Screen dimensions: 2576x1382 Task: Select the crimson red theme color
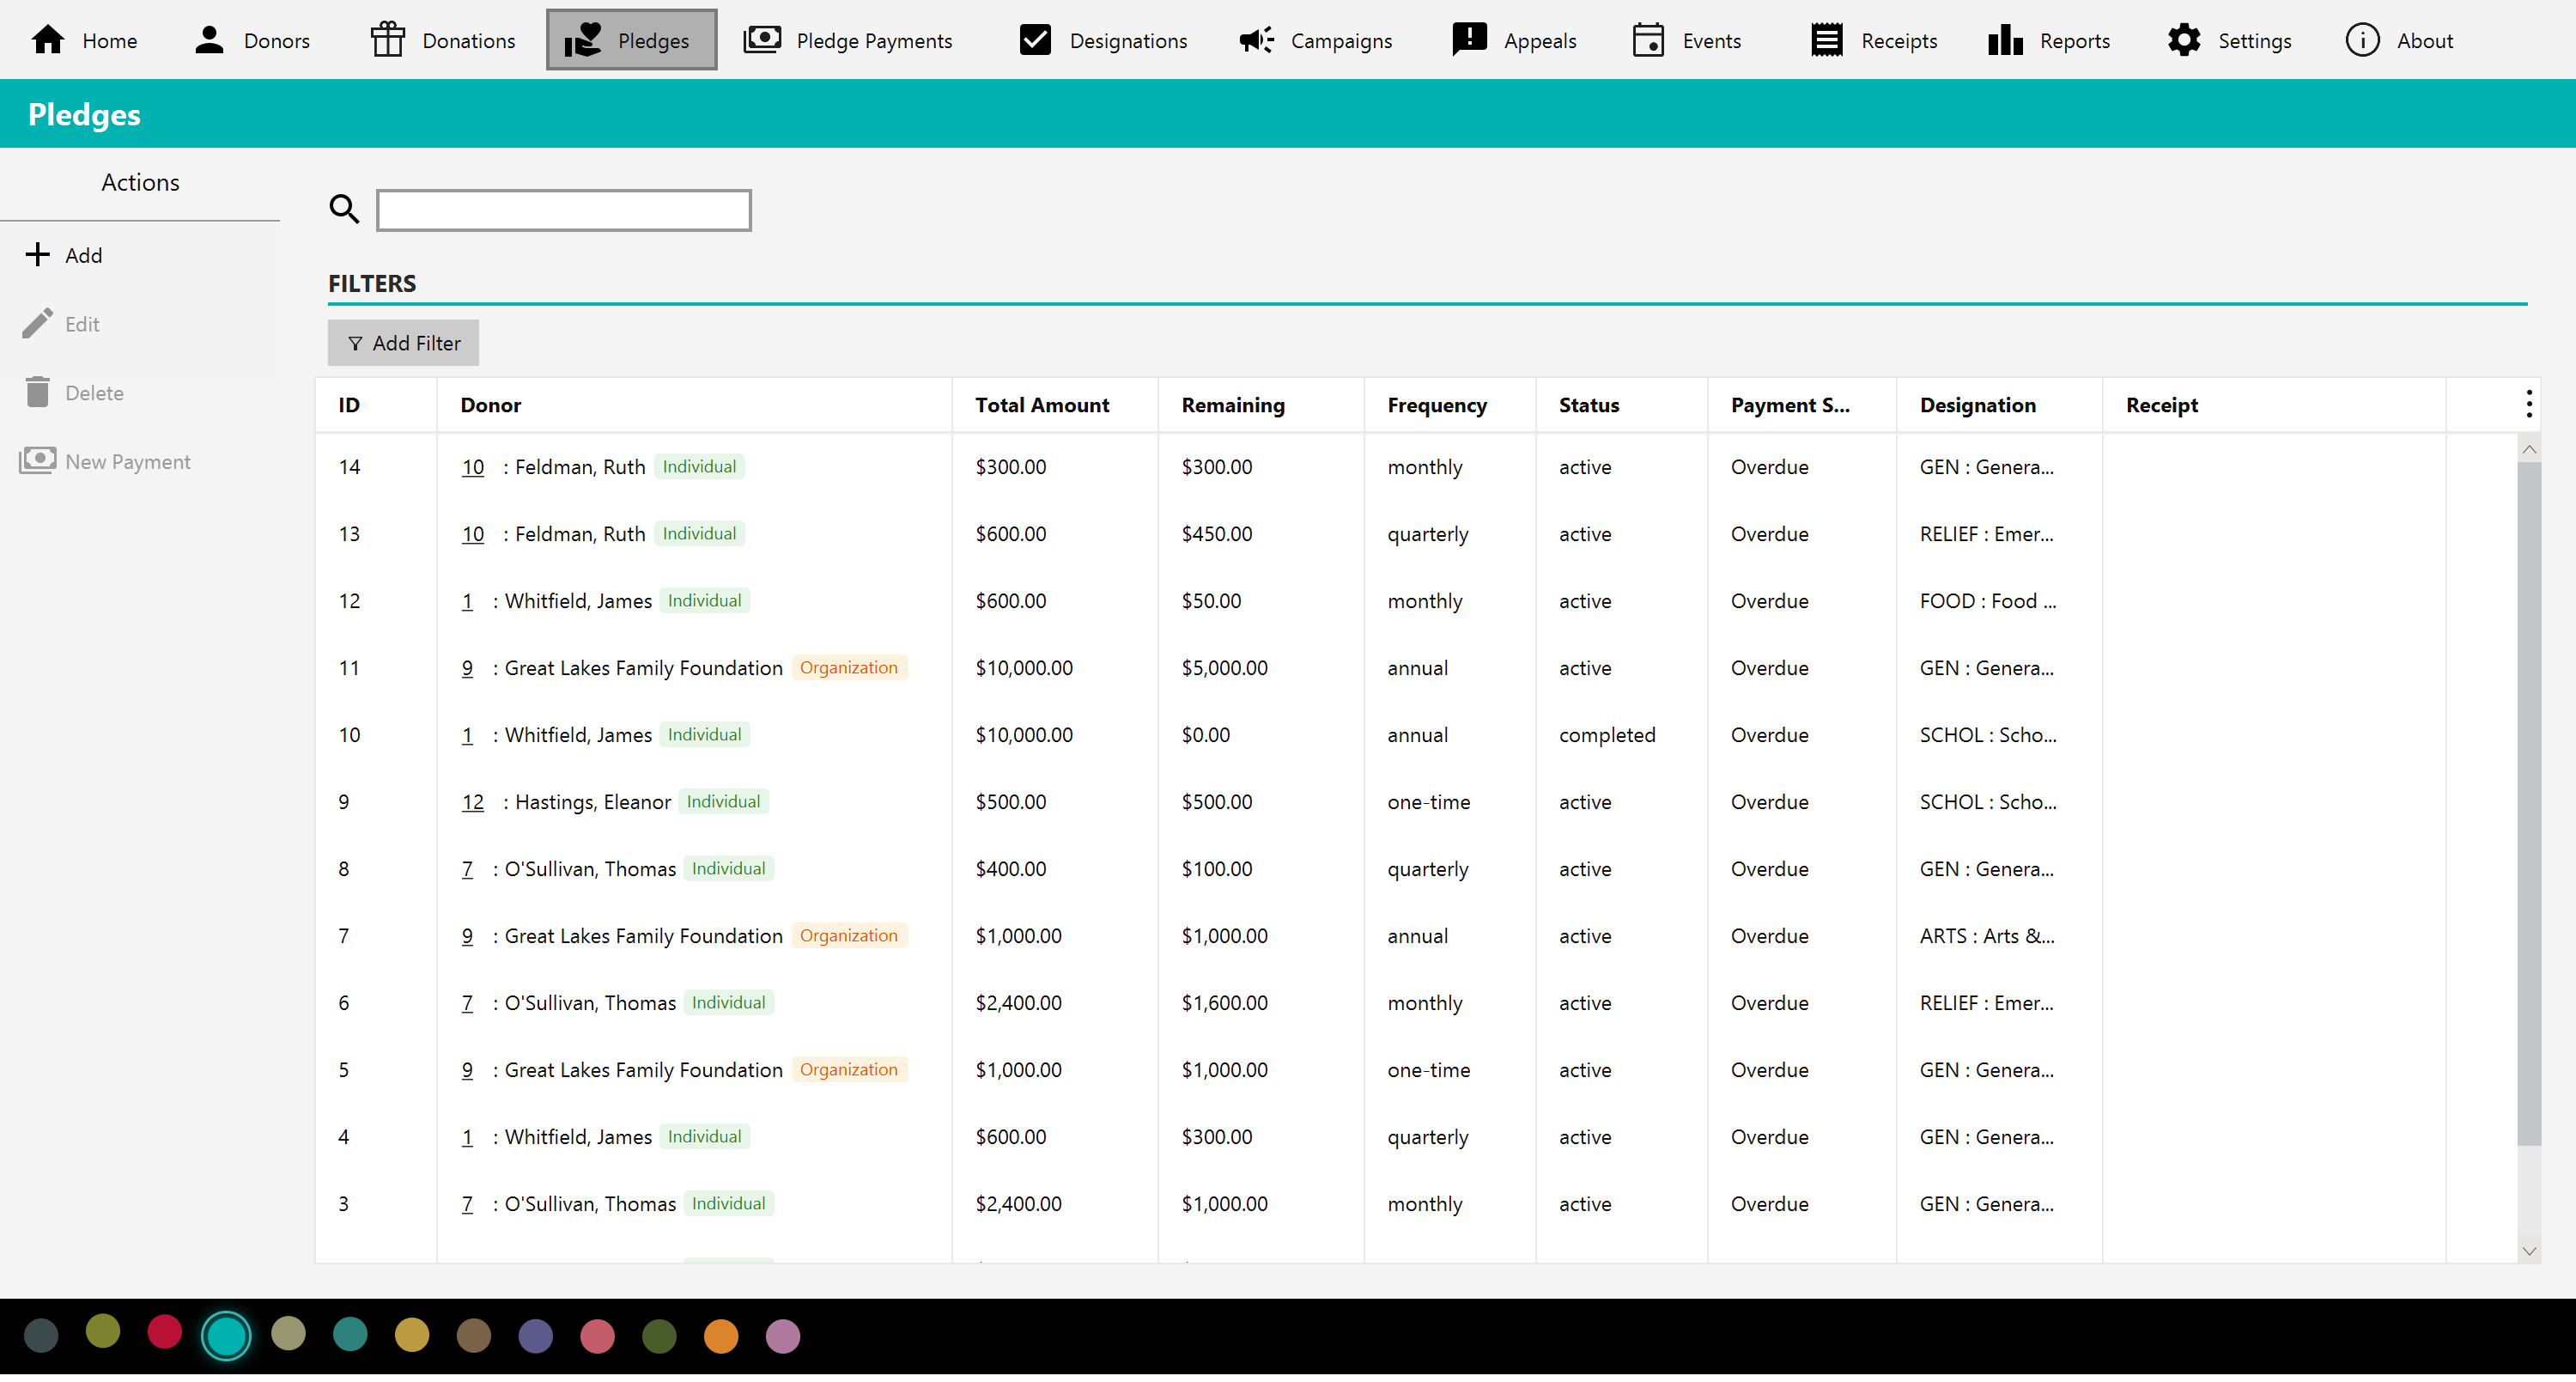point(164,1332)
